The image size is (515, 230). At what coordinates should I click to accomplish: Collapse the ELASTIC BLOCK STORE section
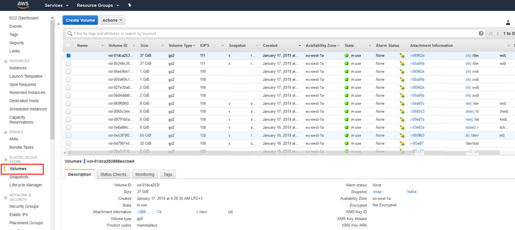click(x=5, y=159)
